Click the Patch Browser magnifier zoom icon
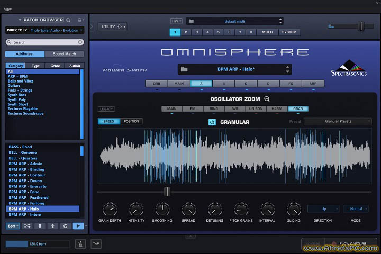This screenshot has width=381, height=254. click(68, 20)
